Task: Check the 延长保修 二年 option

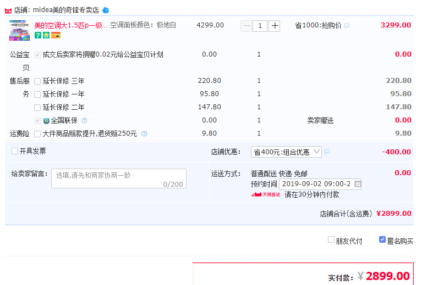Action: coord(37,108)
